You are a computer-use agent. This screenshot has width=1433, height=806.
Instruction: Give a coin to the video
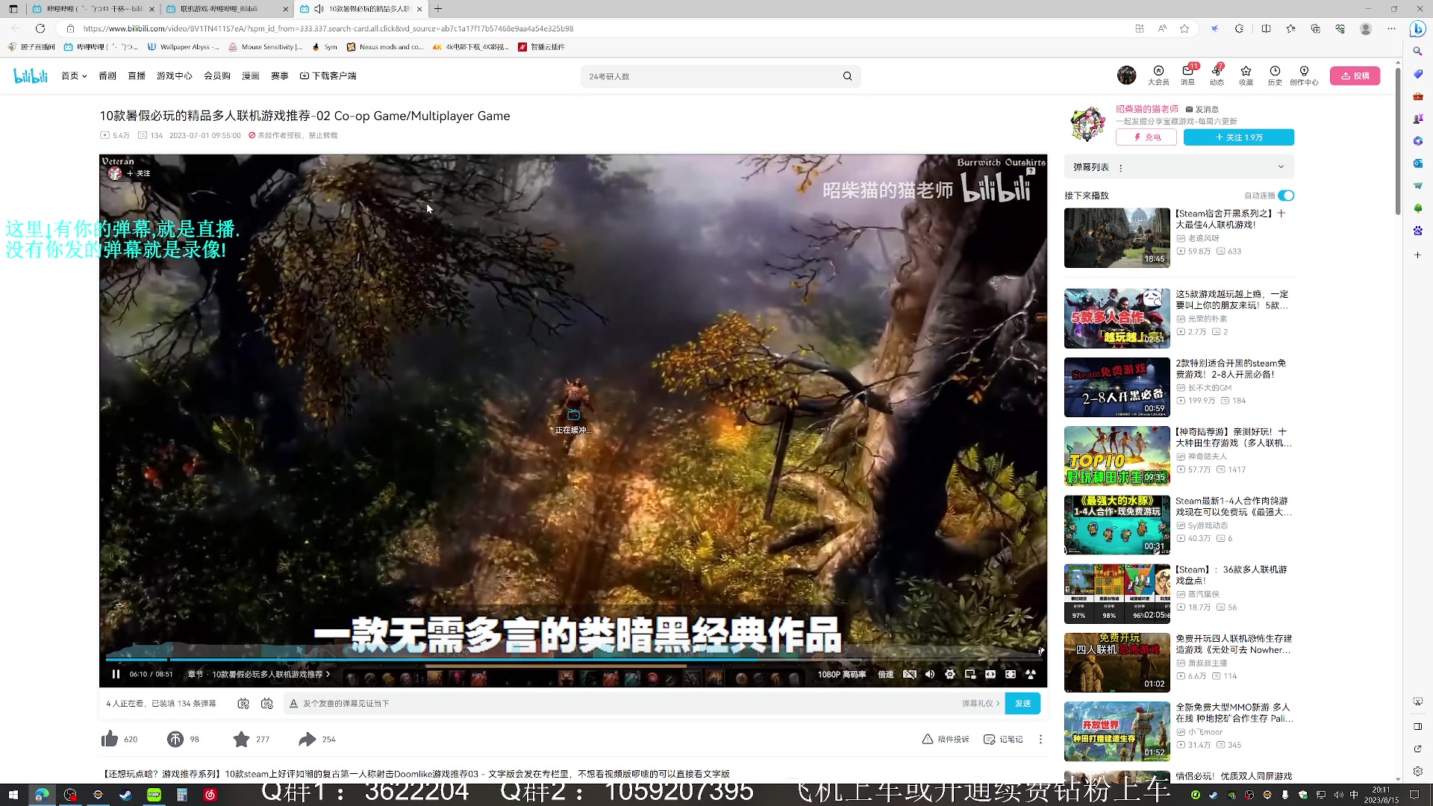point(175,739)
